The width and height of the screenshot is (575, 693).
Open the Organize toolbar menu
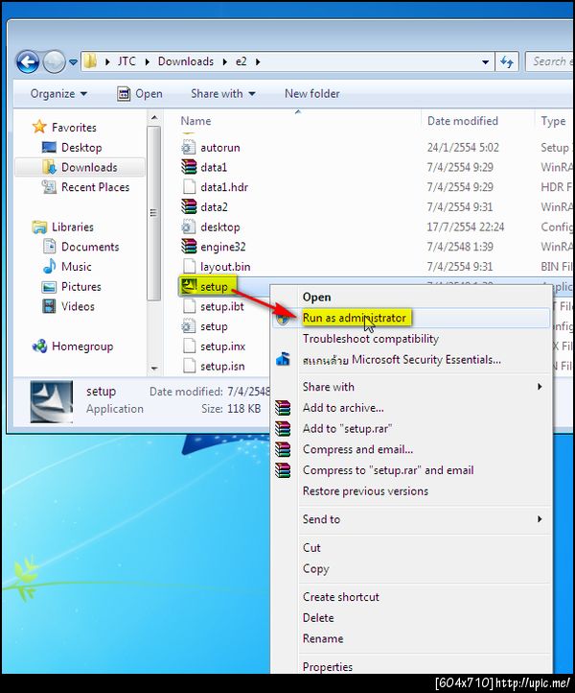(x=58, y=94)
